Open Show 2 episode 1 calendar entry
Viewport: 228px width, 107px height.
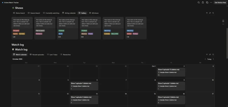tap(171, 86)
